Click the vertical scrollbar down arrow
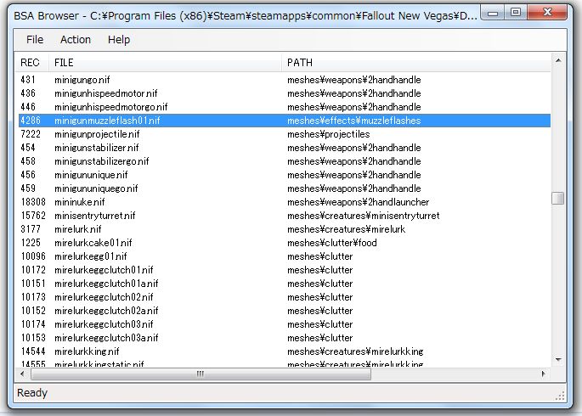Screen dimensions: 582x416 (558, 359)
